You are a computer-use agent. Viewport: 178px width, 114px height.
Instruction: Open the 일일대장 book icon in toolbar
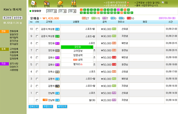click(x=60, y=4)
